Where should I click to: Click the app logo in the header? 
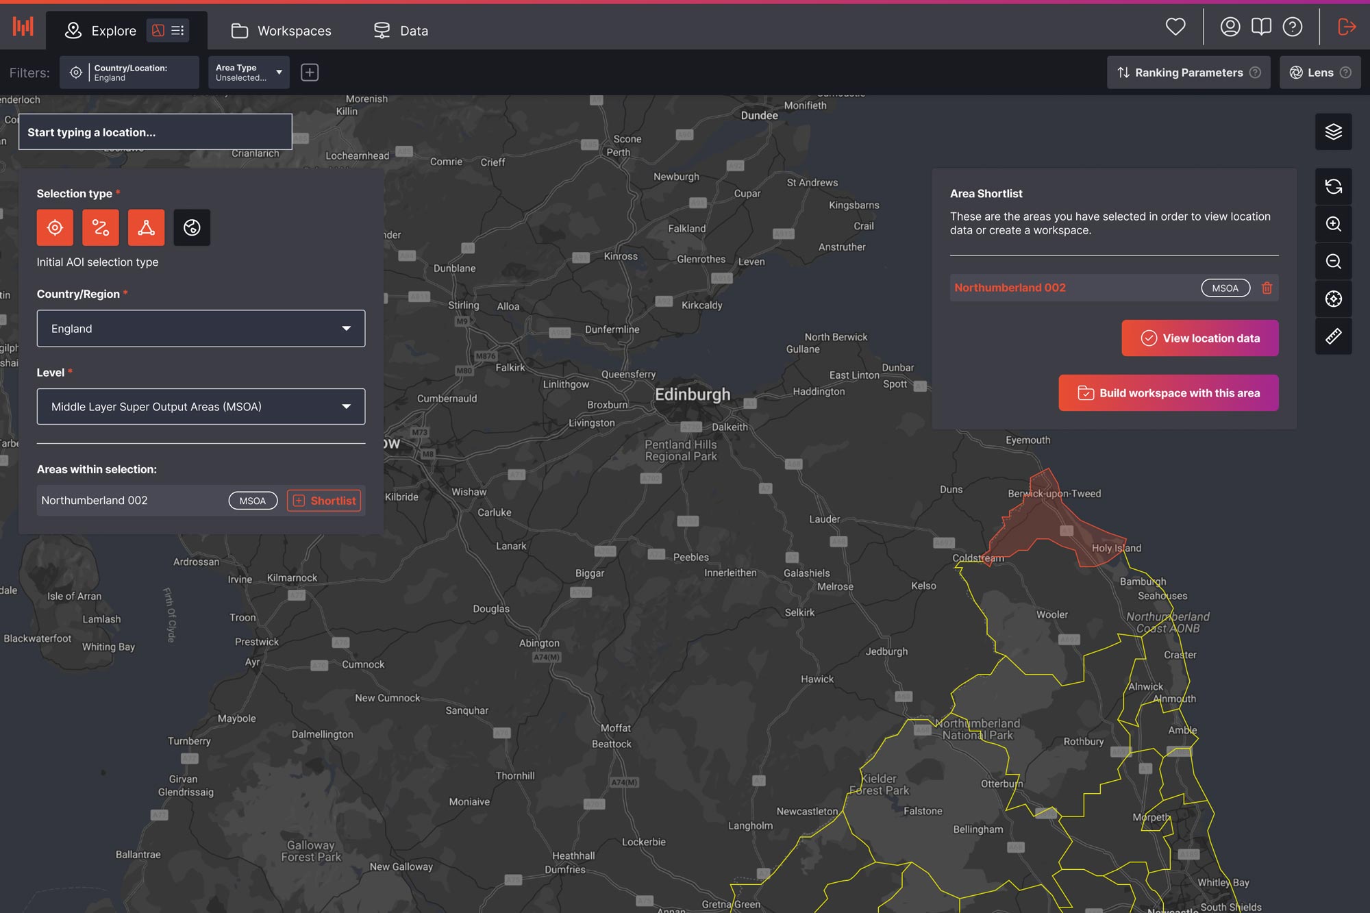click(23, 27)
